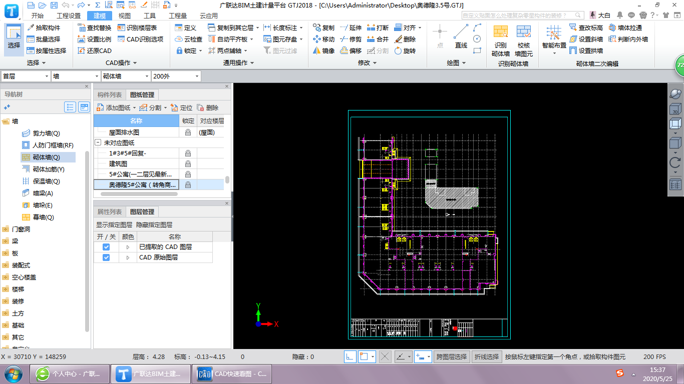684x384 pixels.
Task: Click the 合并 merge tool
Action: pos(378,39)
